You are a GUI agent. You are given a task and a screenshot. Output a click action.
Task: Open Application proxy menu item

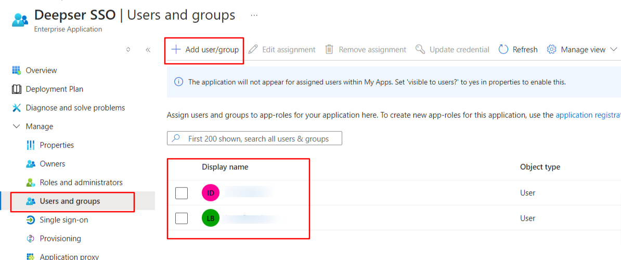(69, 257)
